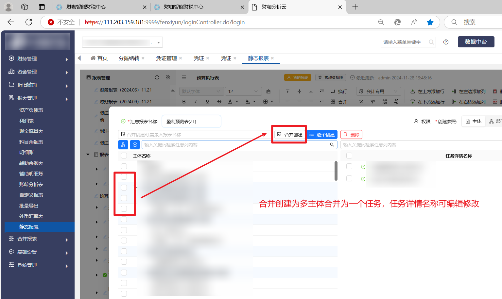The image size is (502, 299).
Task: Click the bold formatting icon
Action: 184,102
